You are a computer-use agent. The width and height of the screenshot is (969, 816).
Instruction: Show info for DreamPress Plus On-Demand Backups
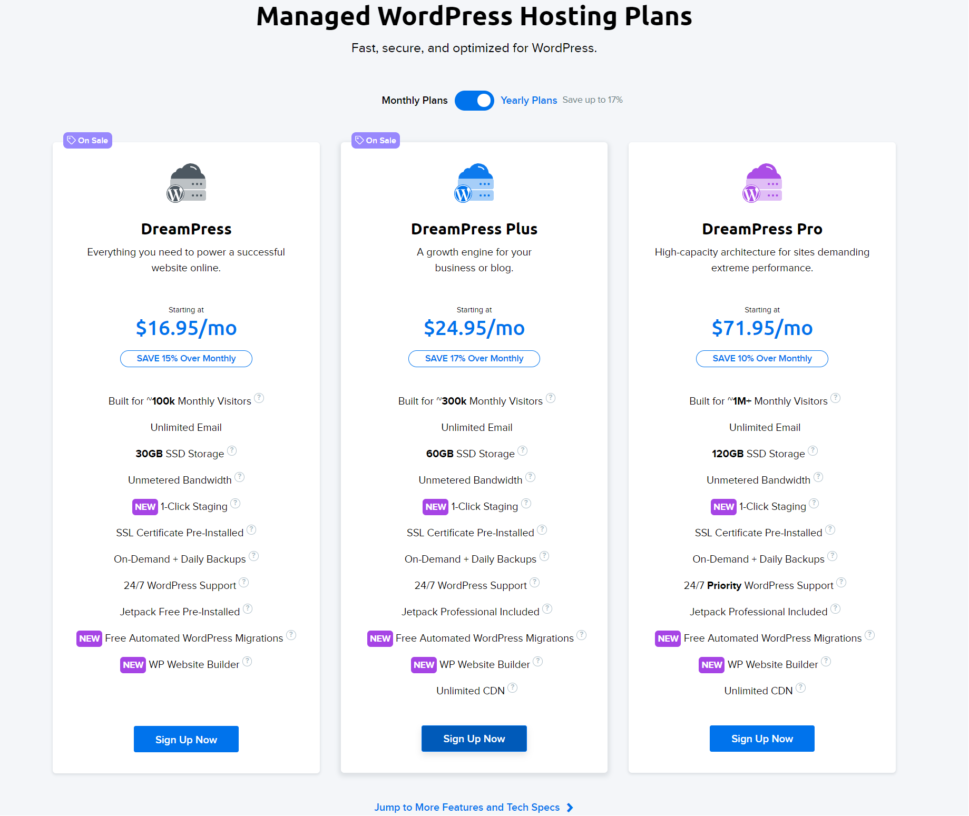tap(544, 556)
